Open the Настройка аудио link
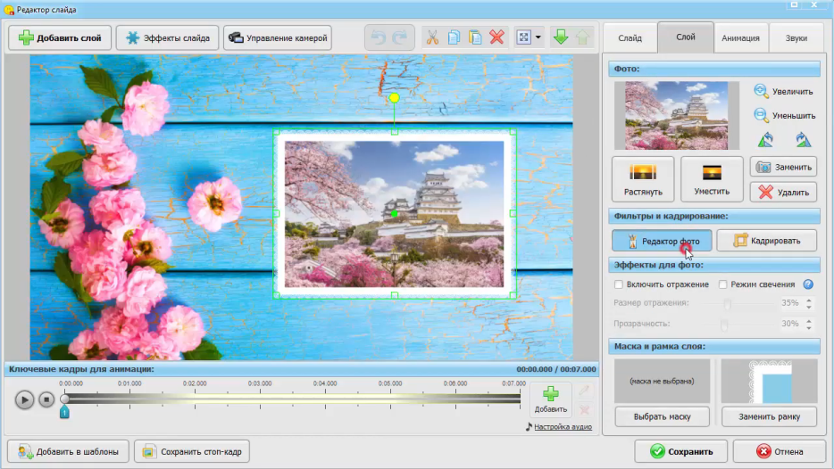Viewport: 834px width, 469px height. (x=563, y=427)
